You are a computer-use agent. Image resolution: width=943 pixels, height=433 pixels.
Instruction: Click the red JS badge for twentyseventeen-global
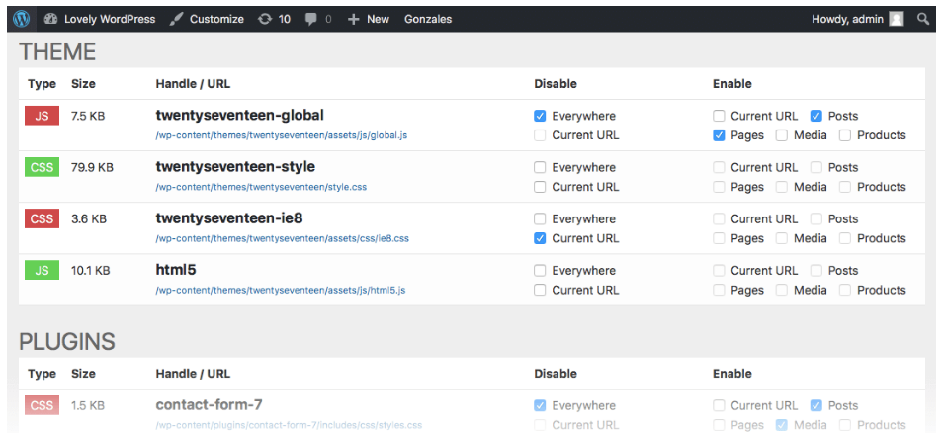[x=42, y=116]
